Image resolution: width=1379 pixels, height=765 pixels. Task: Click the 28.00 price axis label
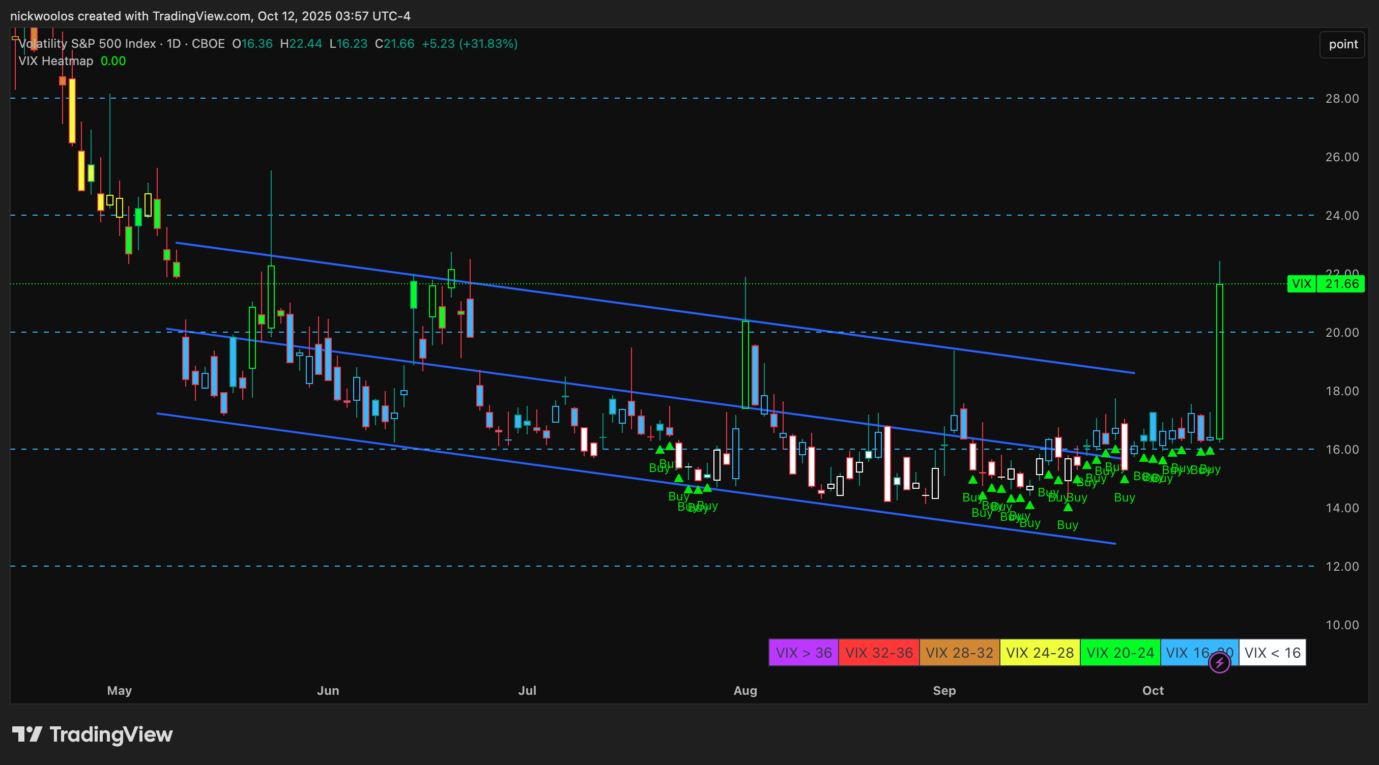point(1341,99)
